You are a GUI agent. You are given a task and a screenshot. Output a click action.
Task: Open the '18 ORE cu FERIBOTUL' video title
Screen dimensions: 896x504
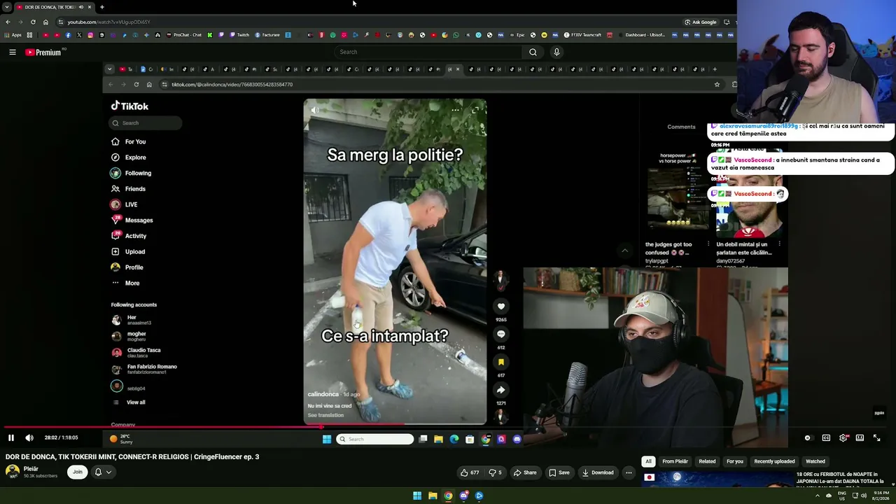tap(840, 478)
